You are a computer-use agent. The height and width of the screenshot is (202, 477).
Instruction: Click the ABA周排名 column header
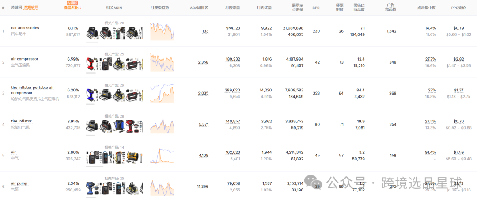pyautogui.click(x=199, y=8)
